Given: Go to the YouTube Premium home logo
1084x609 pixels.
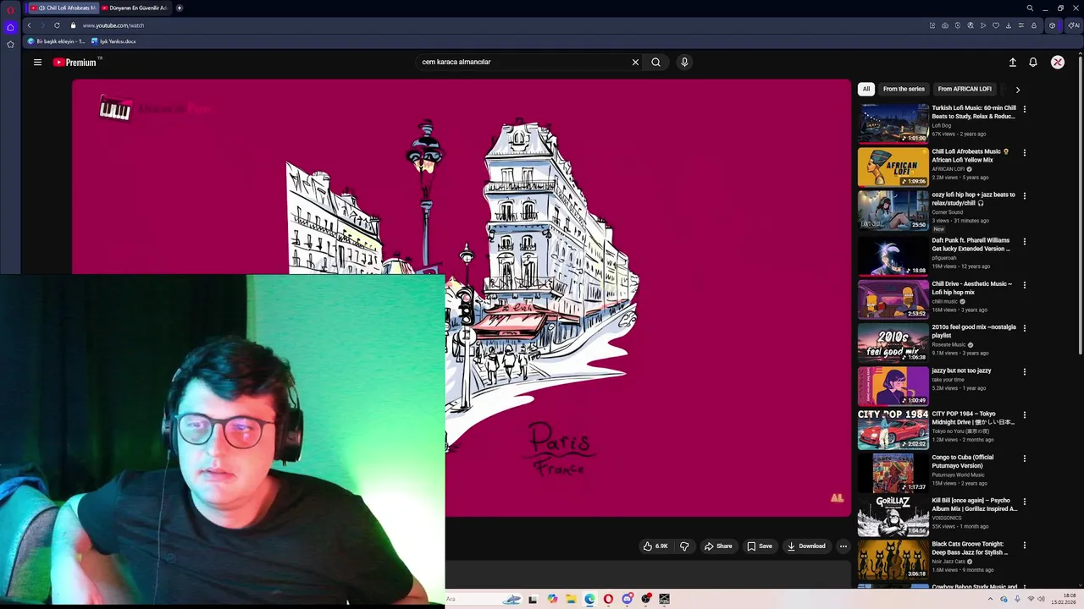Looking at the screenshot, I should pos(76,62).
